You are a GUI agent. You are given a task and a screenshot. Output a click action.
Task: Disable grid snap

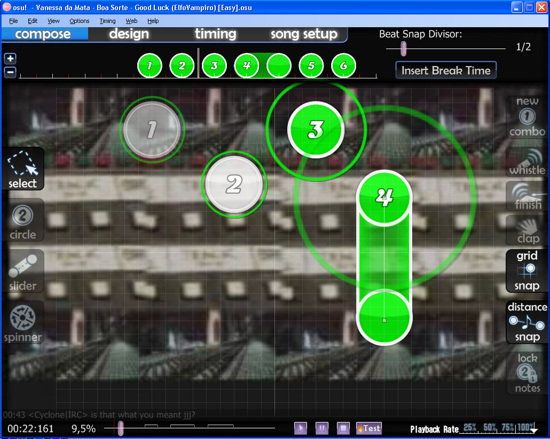click(527, 271)
